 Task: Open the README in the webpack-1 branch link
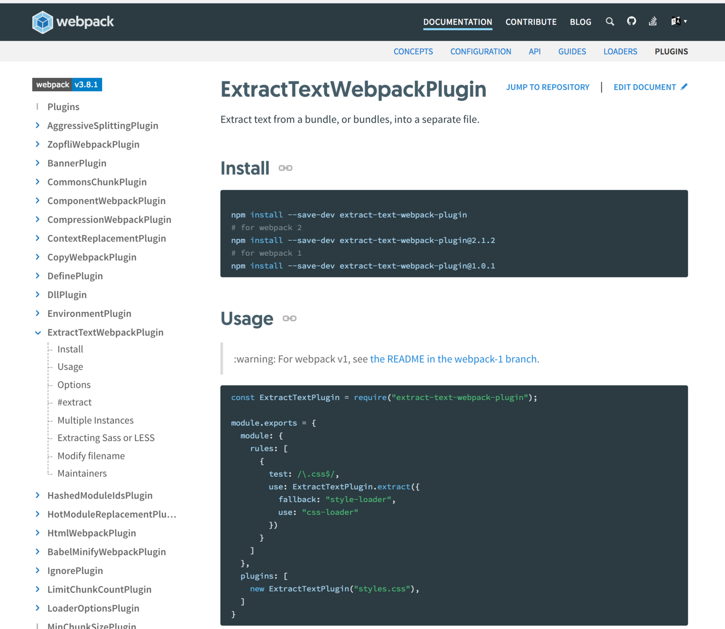coord(453,359)
